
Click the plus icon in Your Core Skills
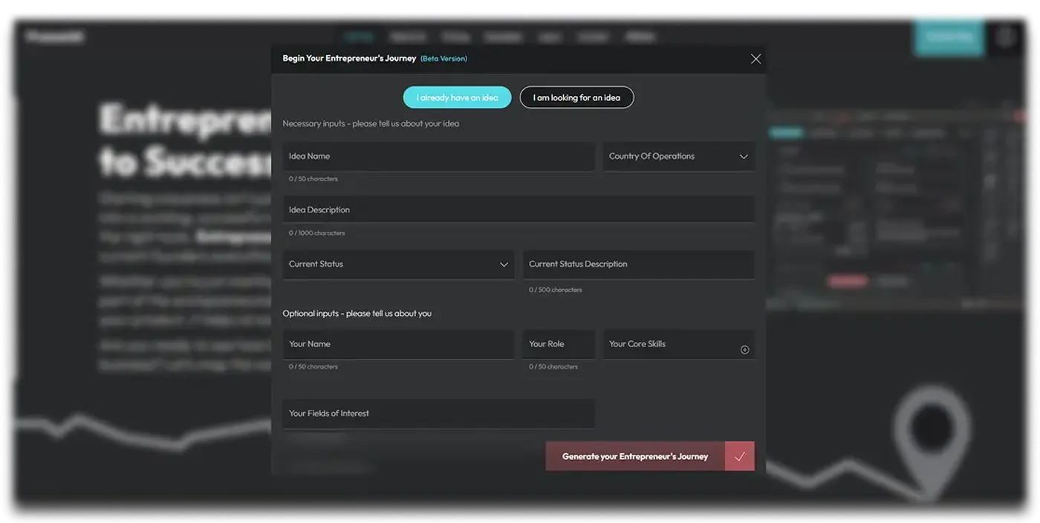744,350
